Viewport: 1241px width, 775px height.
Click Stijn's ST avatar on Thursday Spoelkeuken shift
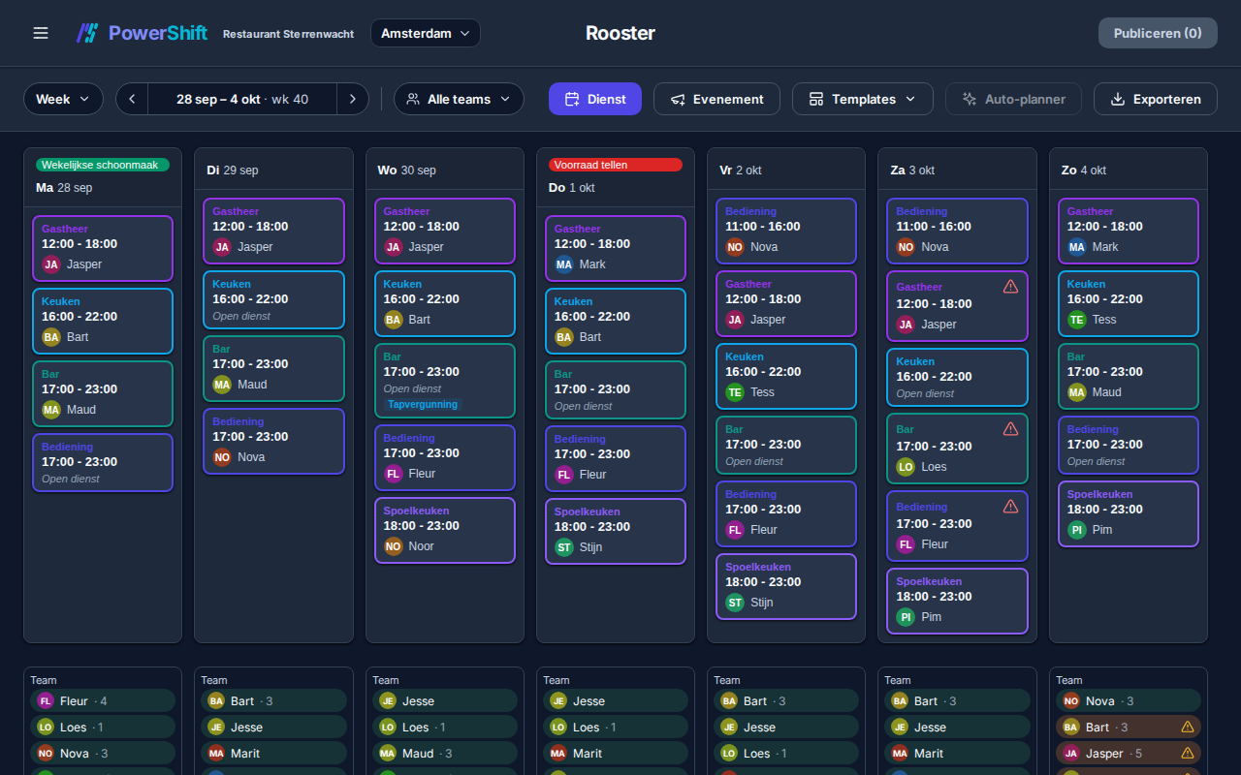pyautogui.click(x=564, y=547)
